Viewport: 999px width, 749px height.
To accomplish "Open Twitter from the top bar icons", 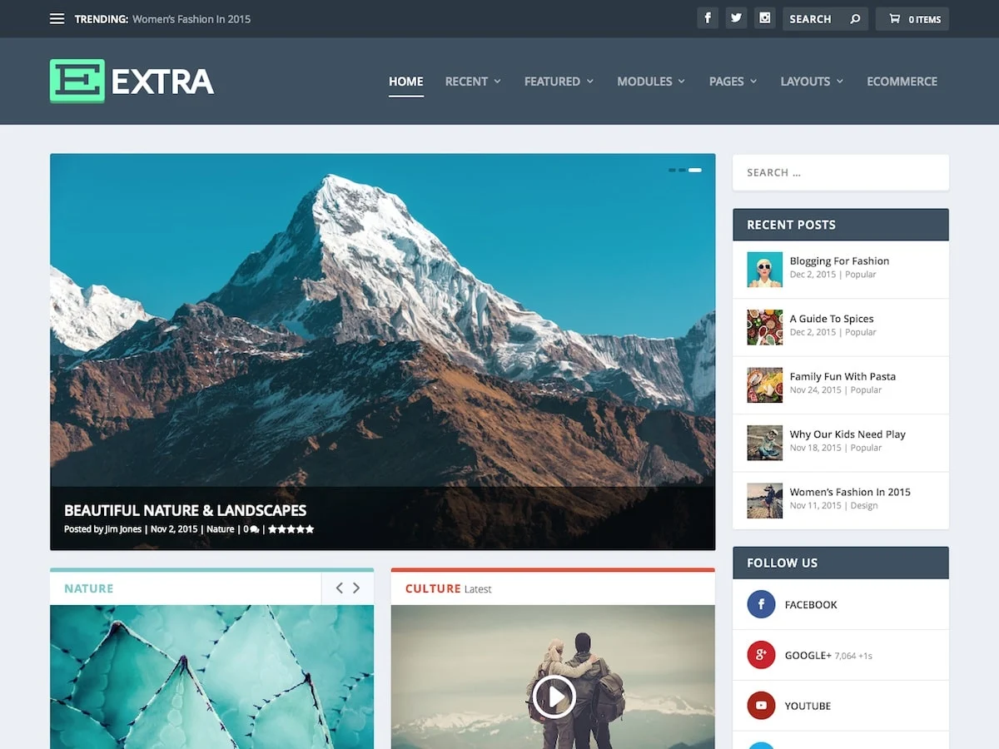I will point(736,17).
